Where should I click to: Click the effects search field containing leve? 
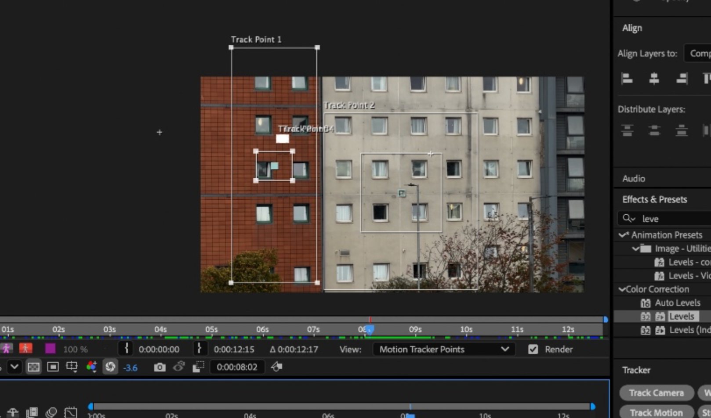tap(664, 219)
